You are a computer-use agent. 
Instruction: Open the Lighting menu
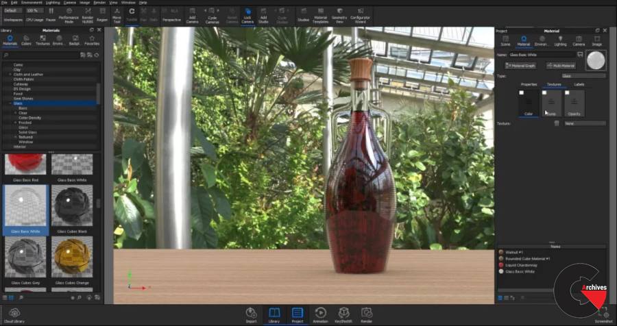[53, 2]
